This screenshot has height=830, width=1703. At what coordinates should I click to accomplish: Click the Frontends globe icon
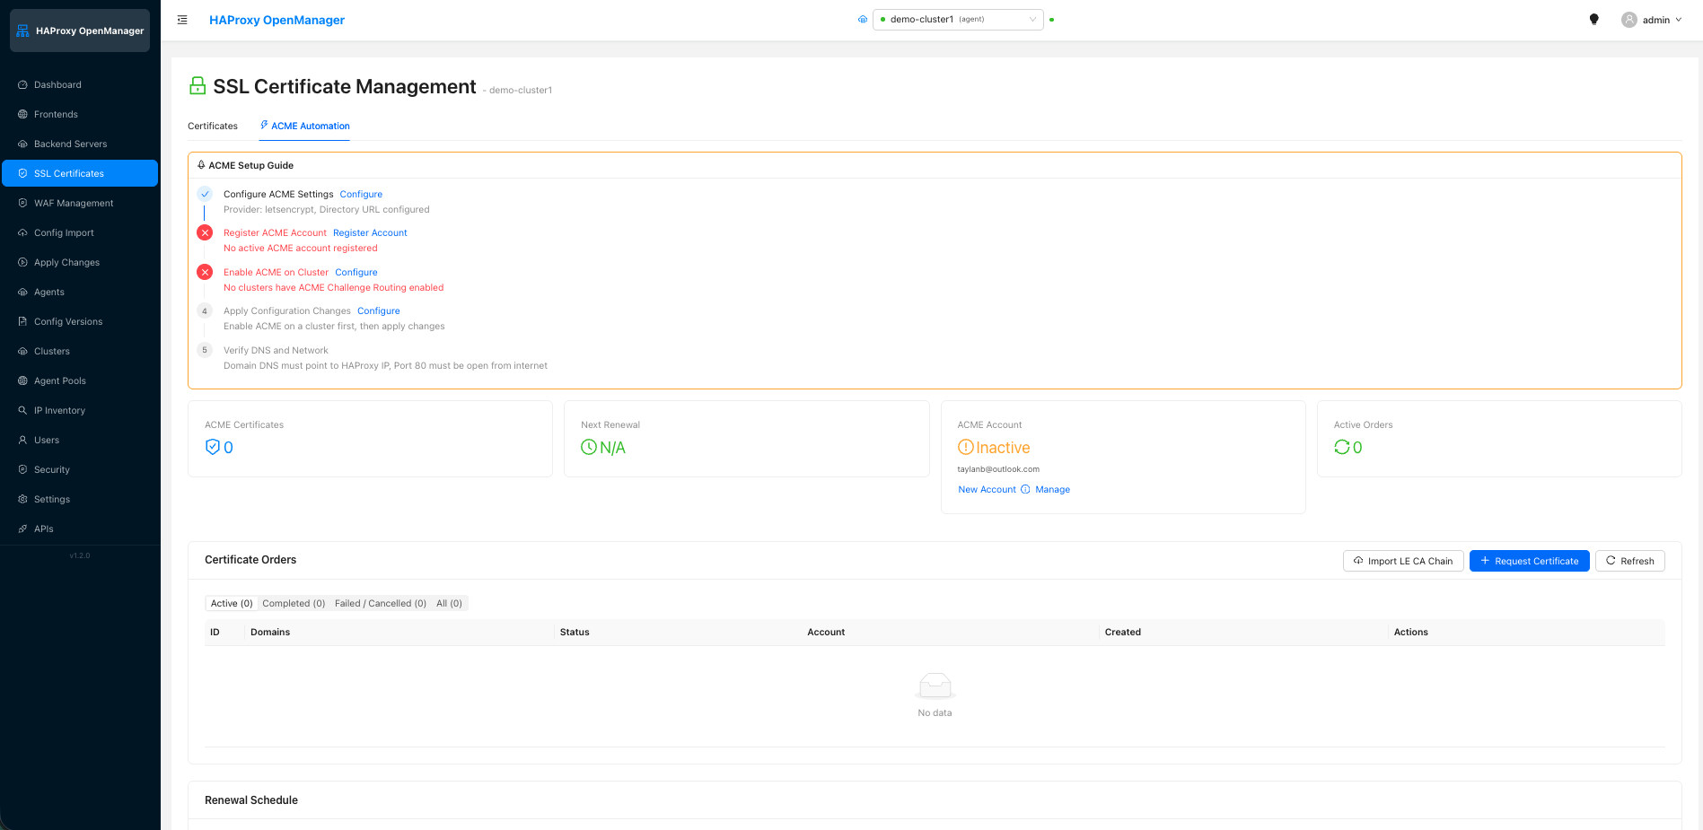point(22,114)
